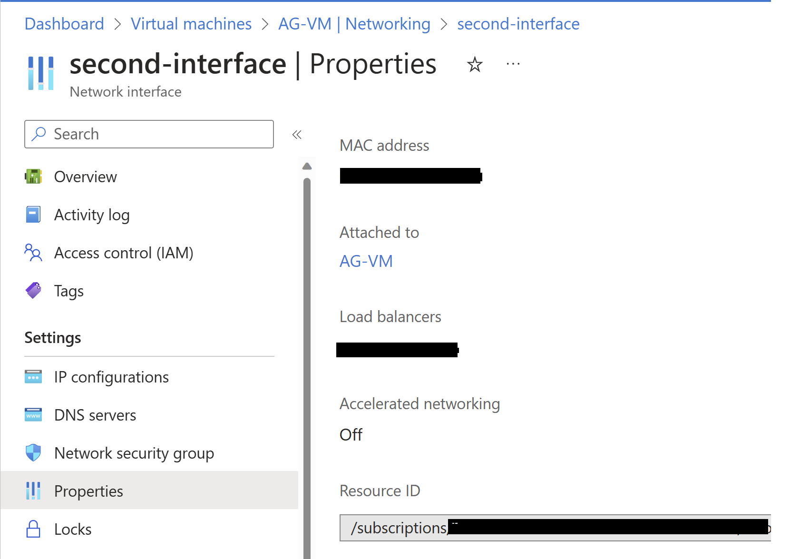Go to AG-VM | Networking breadcrumb
Viewport: 790px width, 559px height.
354,24
